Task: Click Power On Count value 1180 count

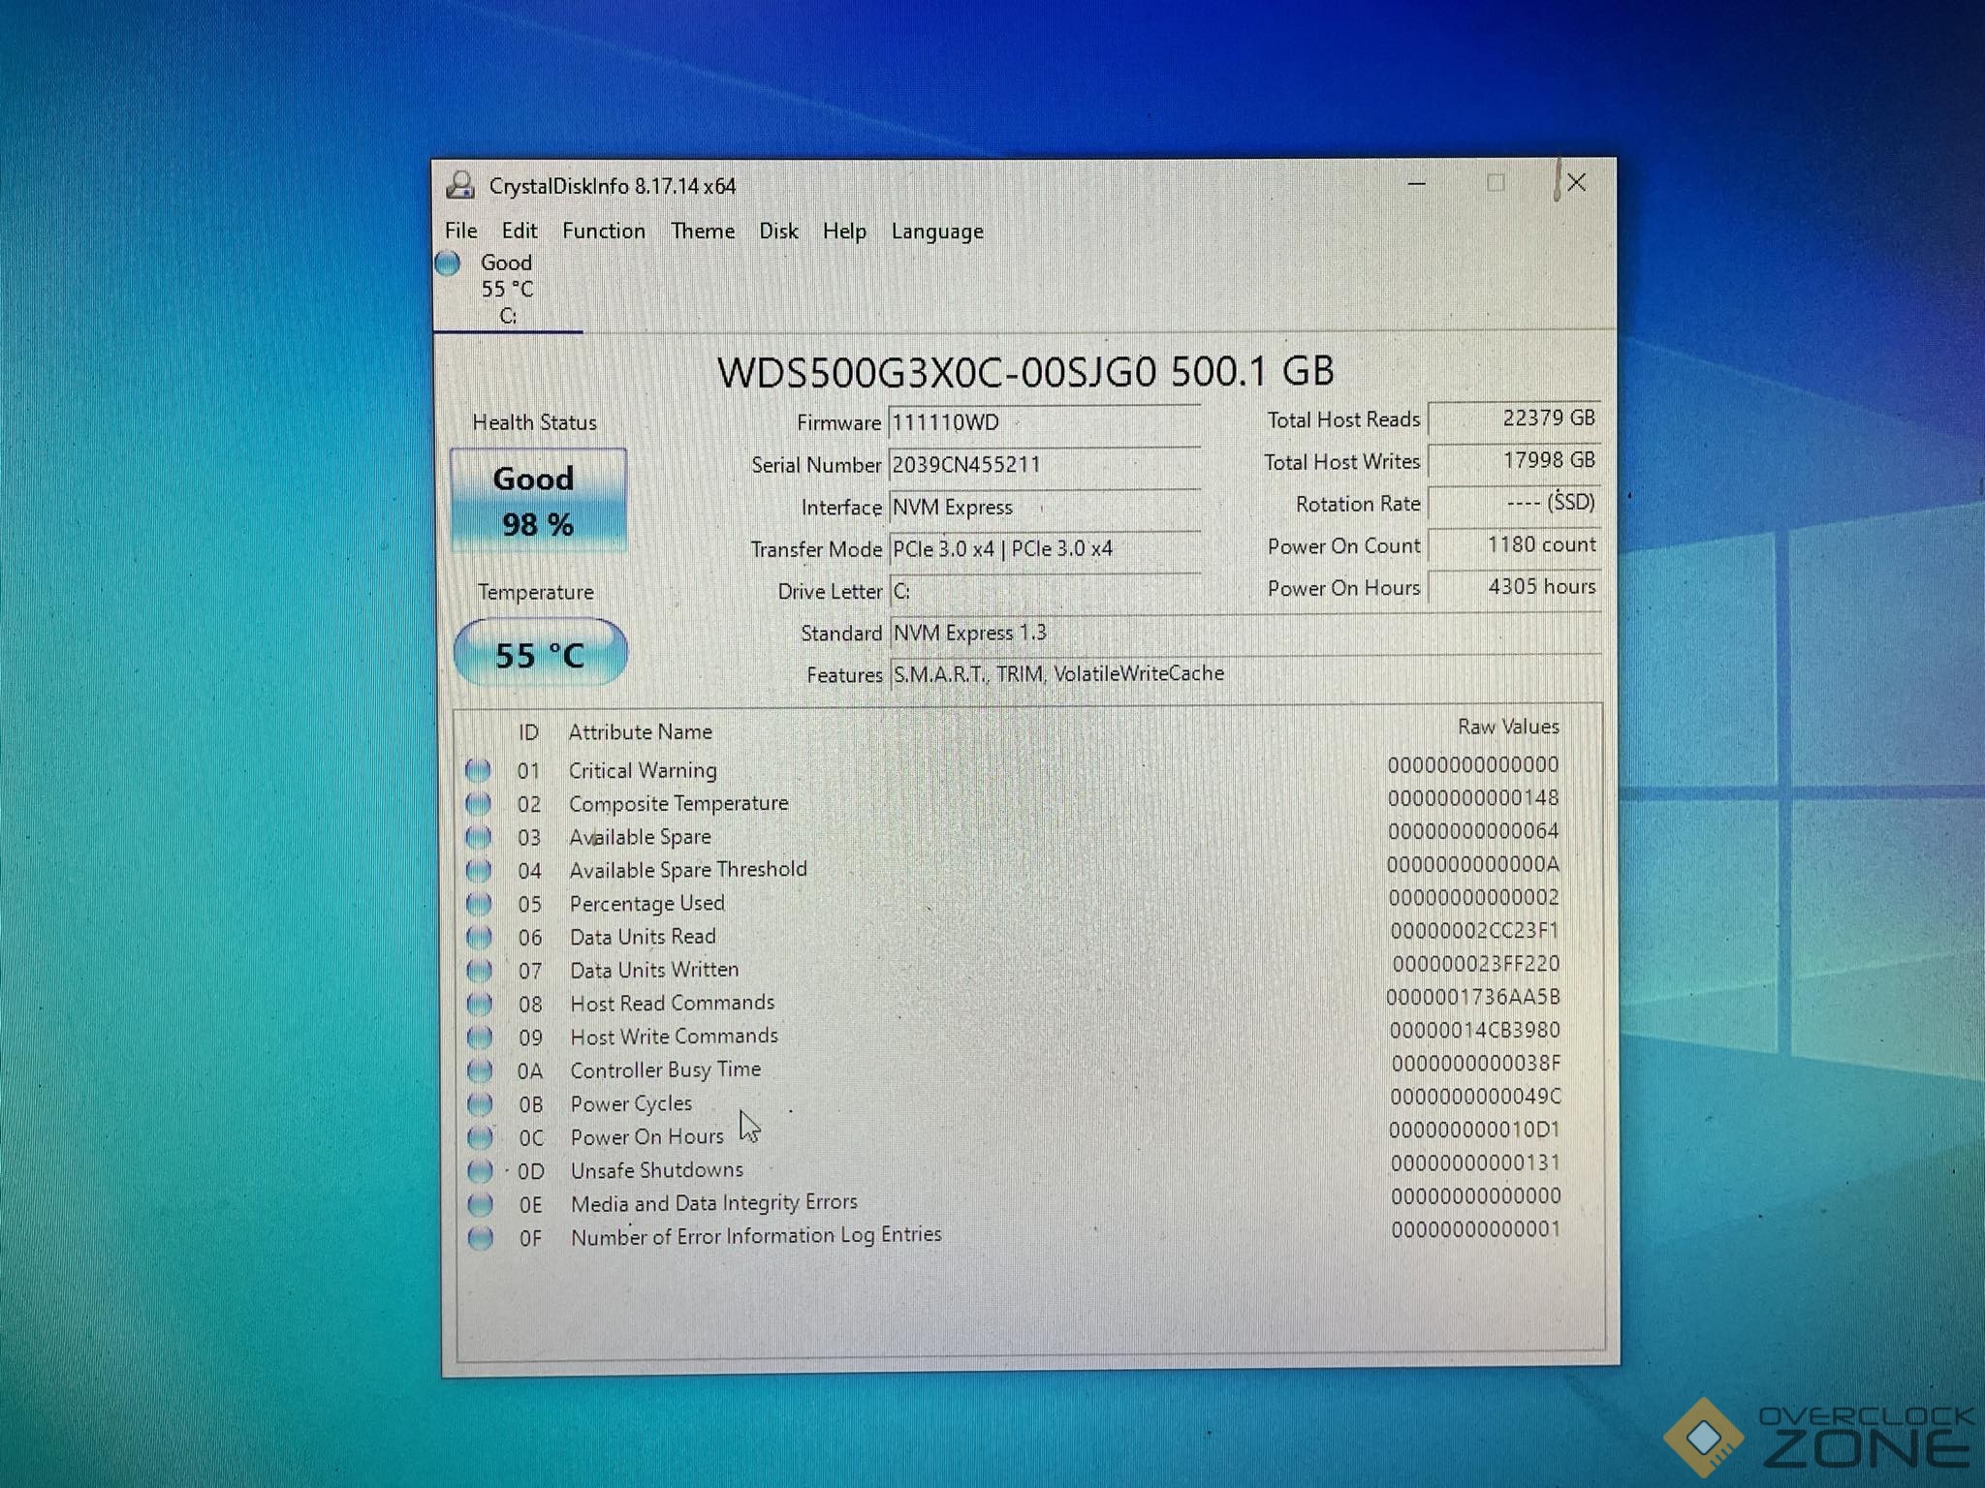Action: pos(1514,544)
